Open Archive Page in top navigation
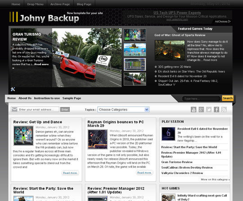This screenshot has height=201, width=243. 60,4
